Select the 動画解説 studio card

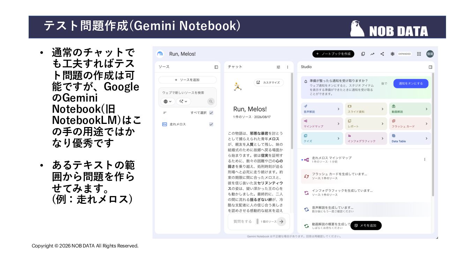[410, 109]
